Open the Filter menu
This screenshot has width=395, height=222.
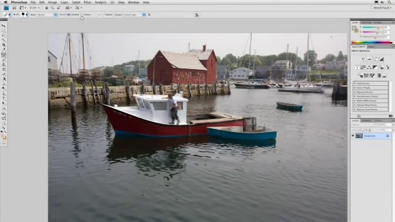(x=88, y=2)
